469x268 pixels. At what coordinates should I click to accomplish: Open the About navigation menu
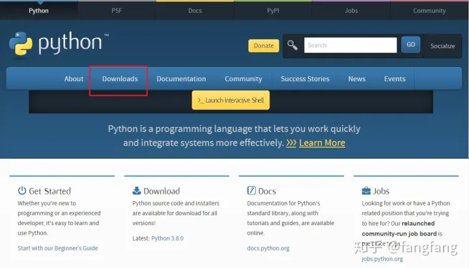(x=74, y=79)
